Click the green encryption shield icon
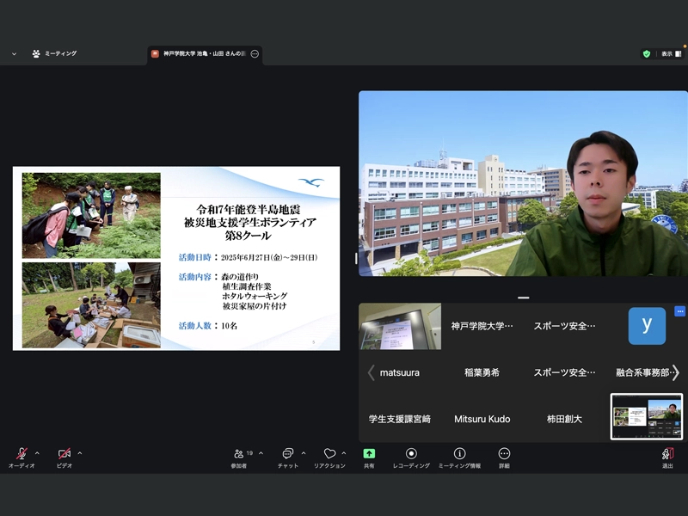The height and width of the screenshot is (516, 688). 647,53
